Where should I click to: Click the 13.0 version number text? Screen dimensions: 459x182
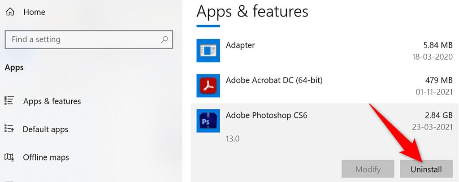click(233, 139)
